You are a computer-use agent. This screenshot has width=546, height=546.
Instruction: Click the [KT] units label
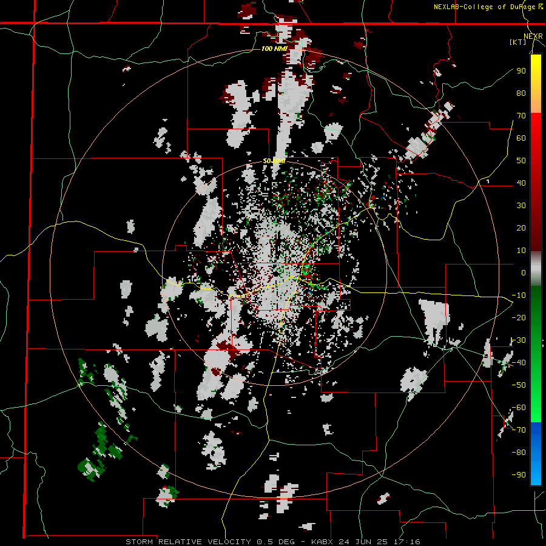[x=517, y=42]
